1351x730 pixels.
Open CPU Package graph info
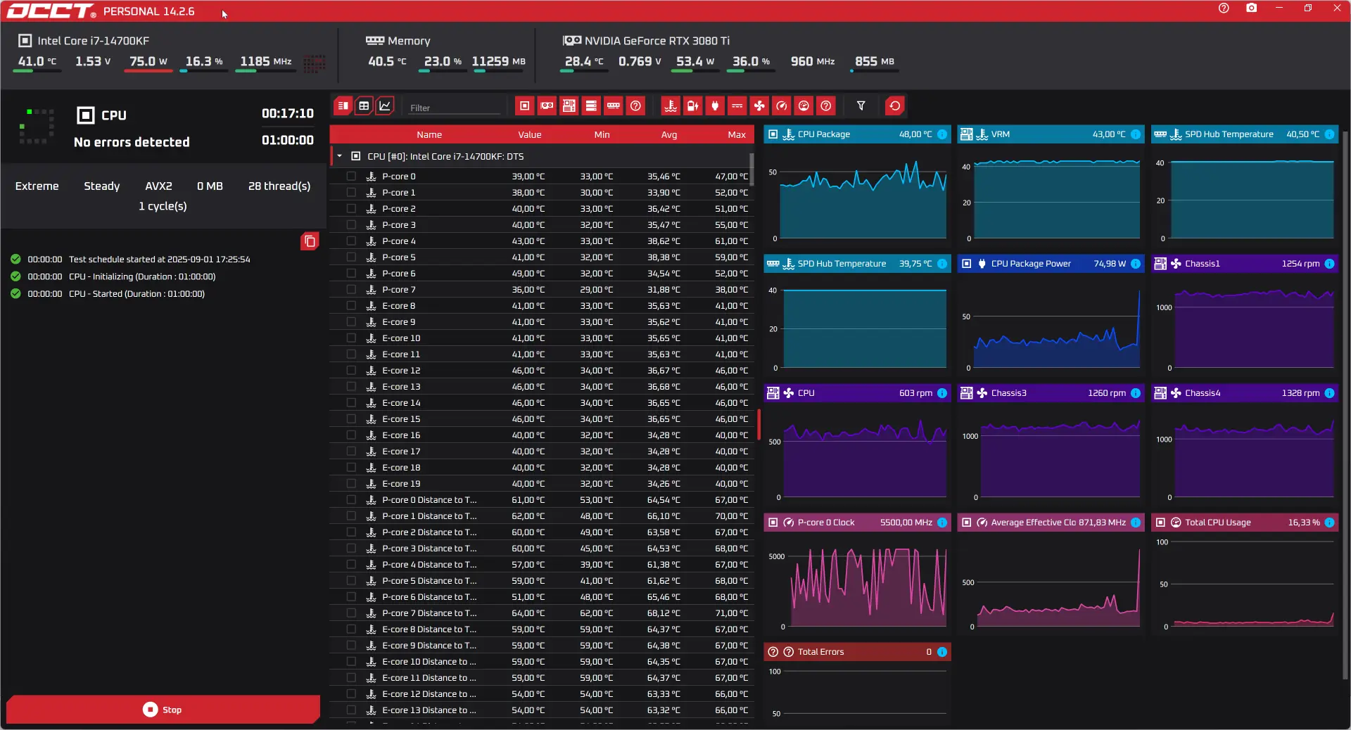[942, 134]
